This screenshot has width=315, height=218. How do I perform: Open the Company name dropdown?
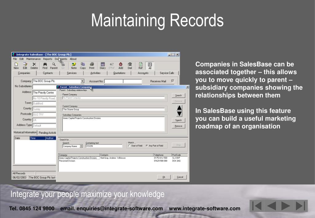[x=82, y=81]
